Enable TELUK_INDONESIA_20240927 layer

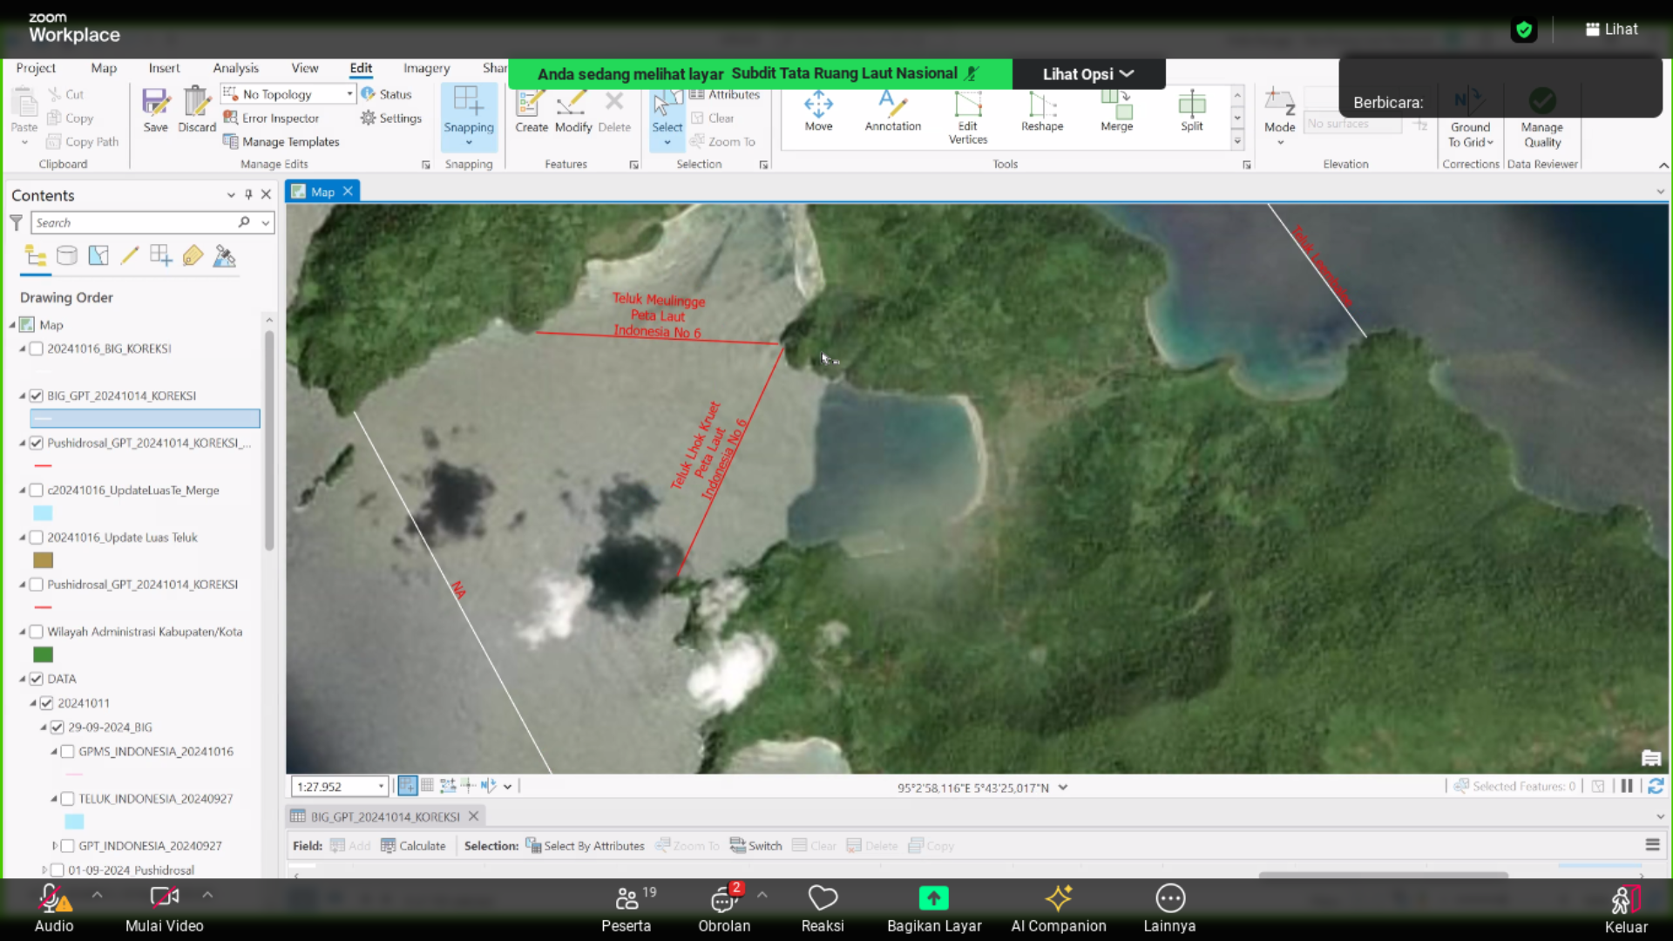[68, 798]
